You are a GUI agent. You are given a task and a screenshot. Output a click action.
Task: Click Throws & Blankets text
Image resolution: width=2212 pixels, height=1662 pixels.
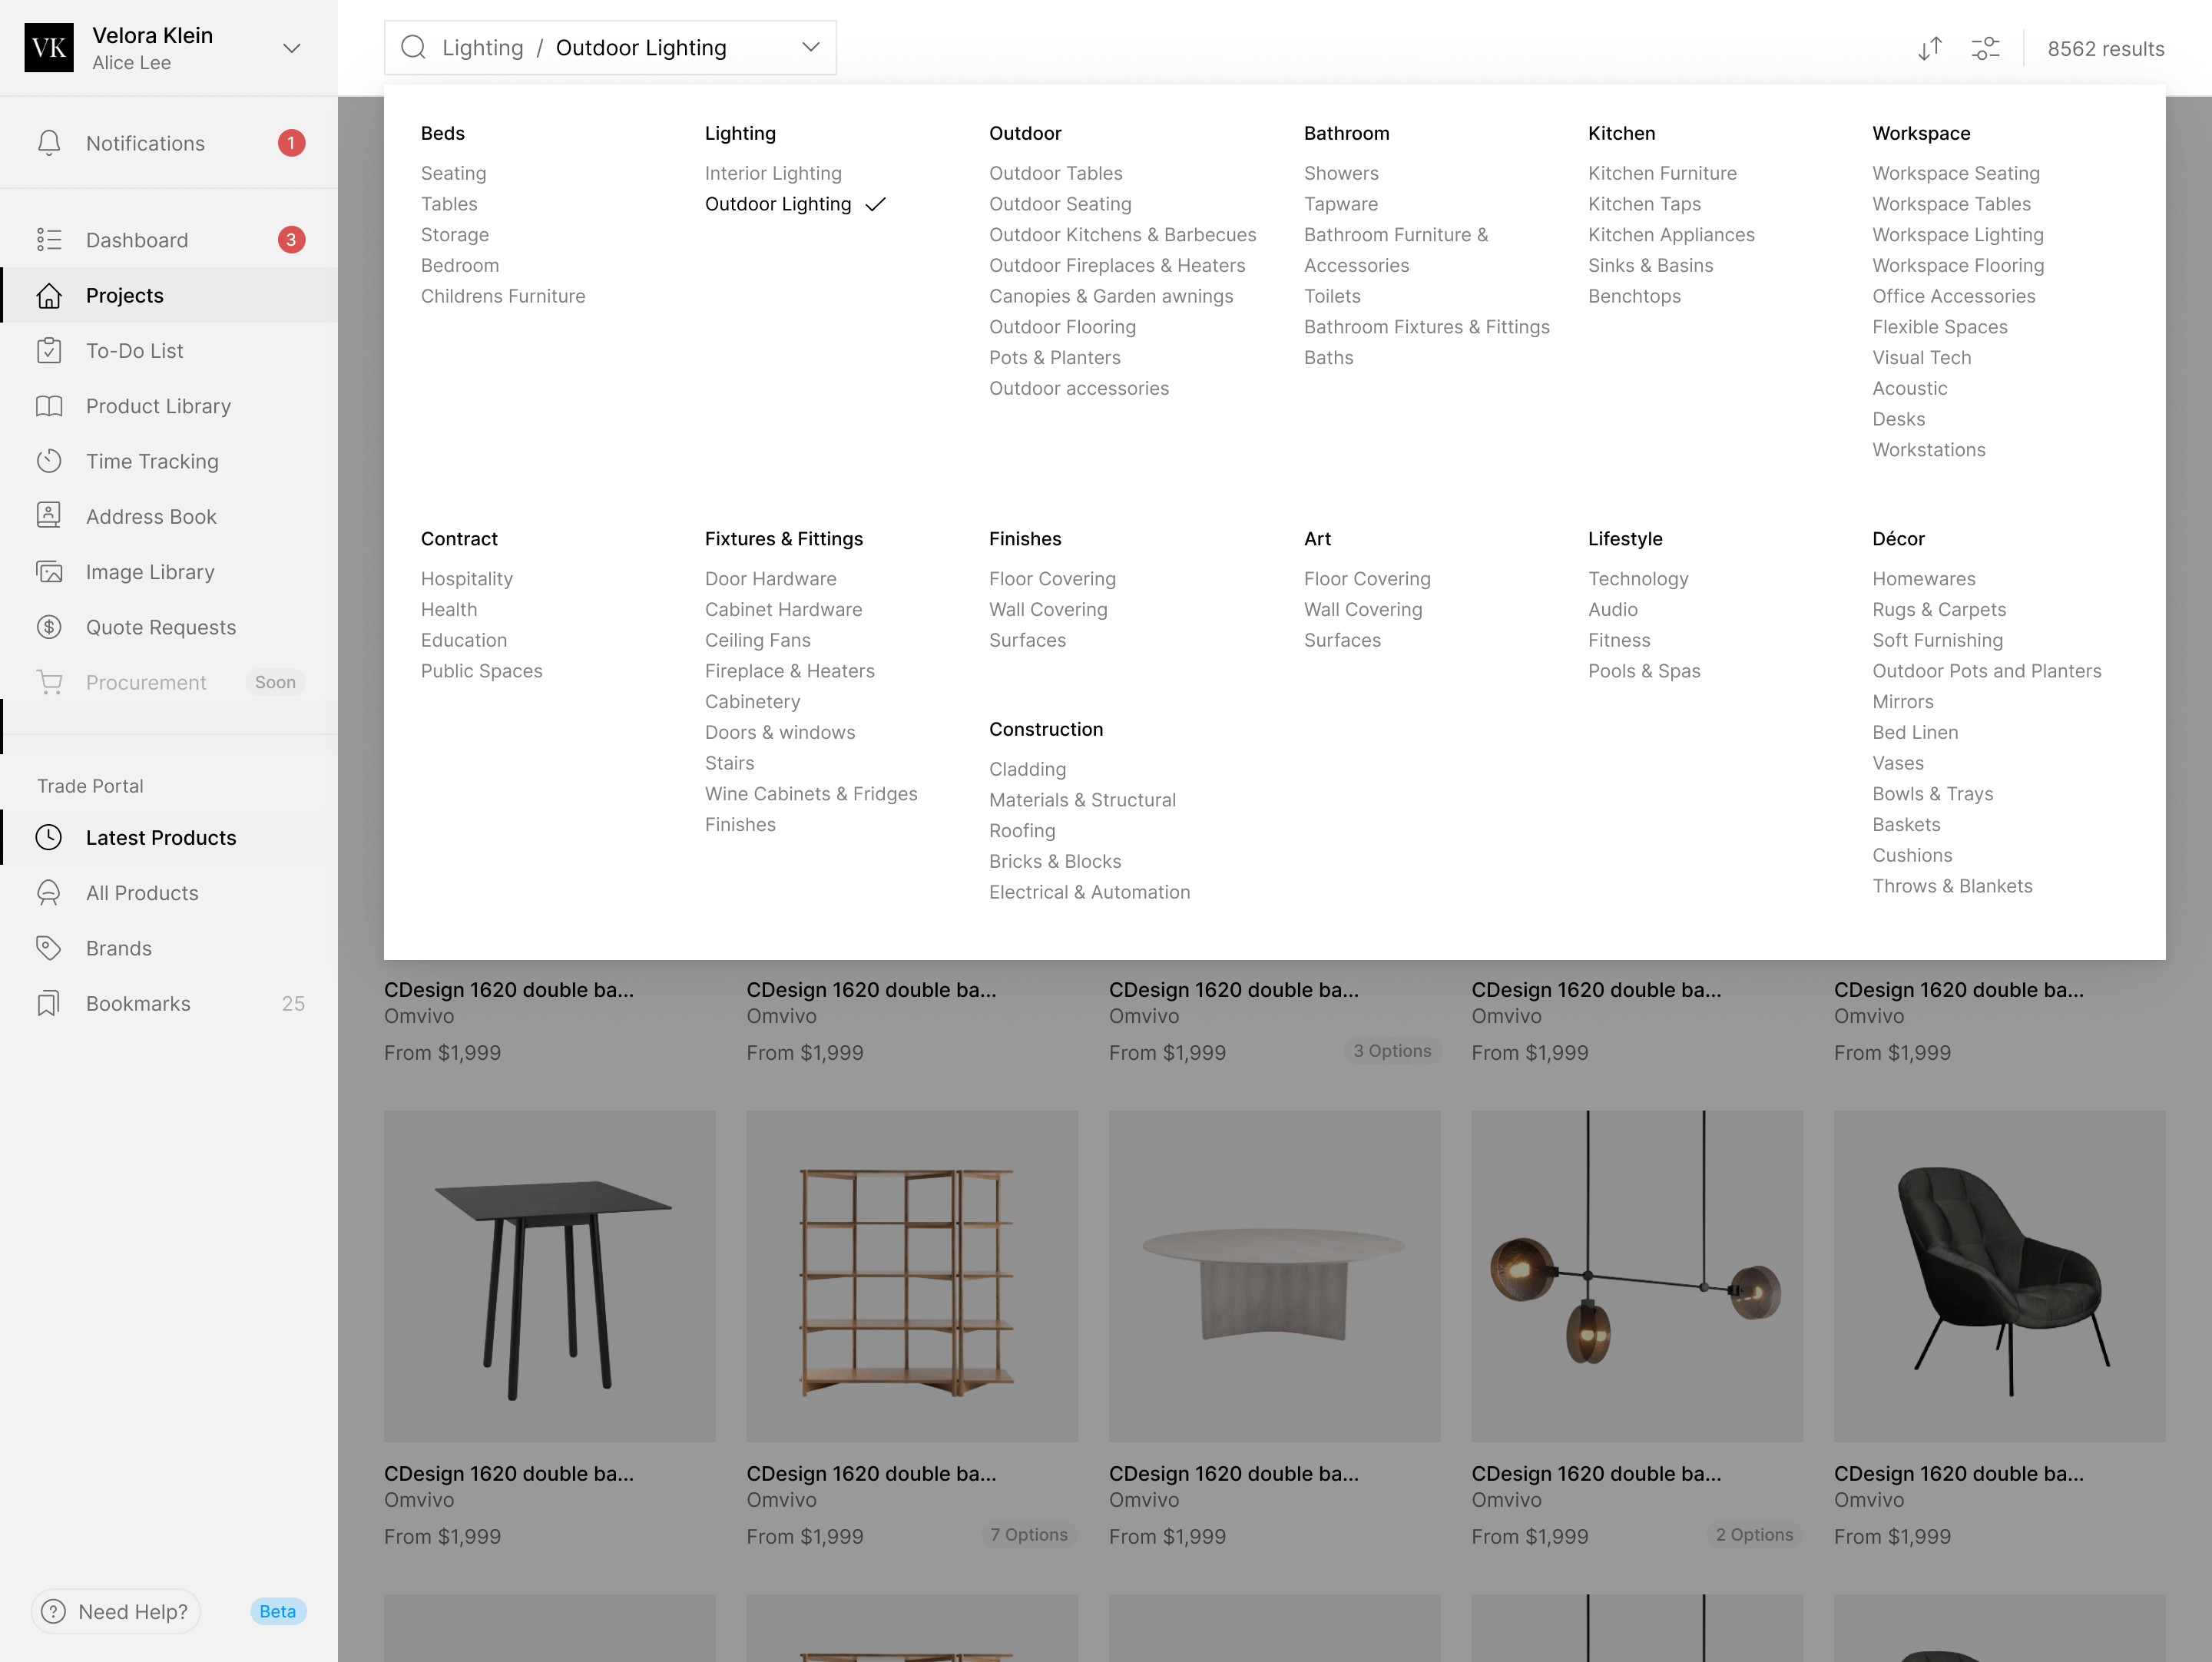pos(1952,886)
